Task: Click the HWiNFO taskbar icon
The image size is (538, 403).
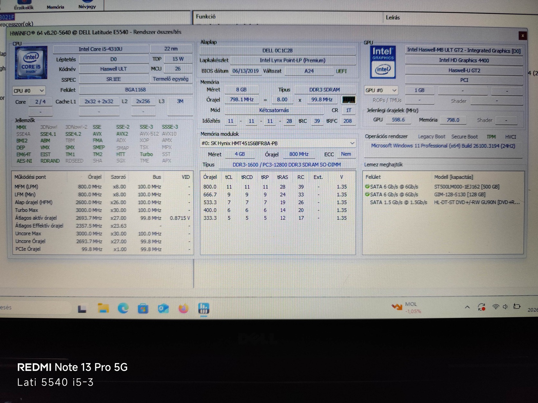Action: [204, 309]
